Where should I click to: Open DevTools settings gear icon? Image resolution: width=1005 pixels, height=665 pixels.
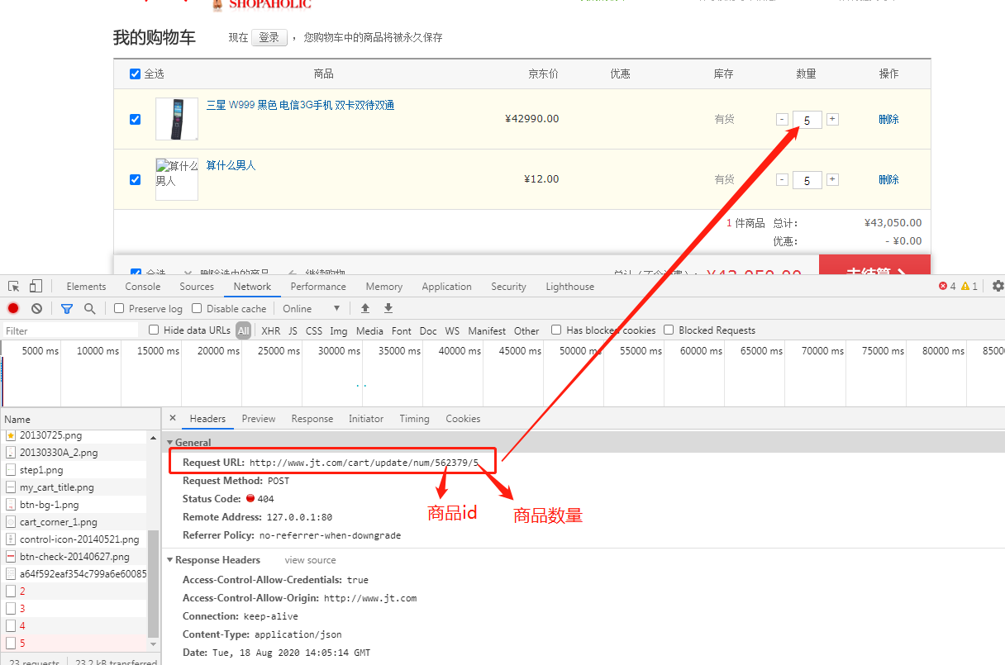pos(998,286)
